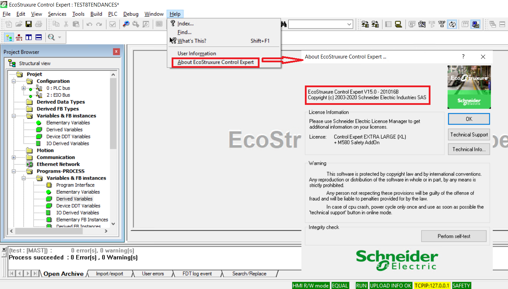Select About EcoStruxure Control Expert menu entry

[x=216, y=62]
